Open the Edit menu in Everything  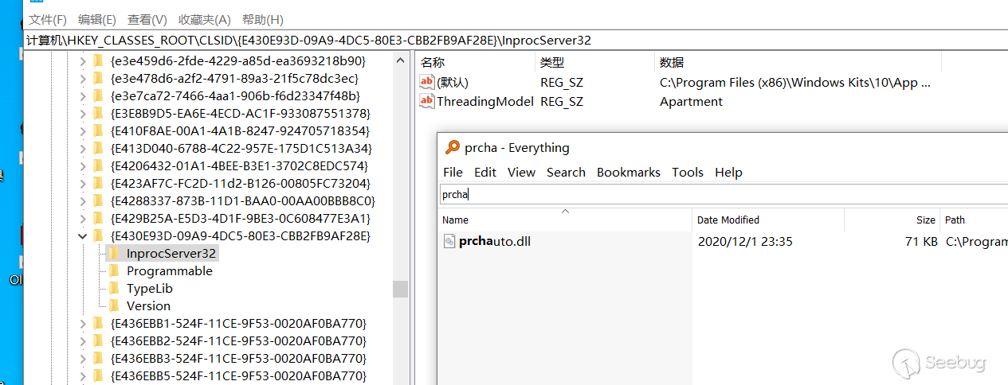485,172
